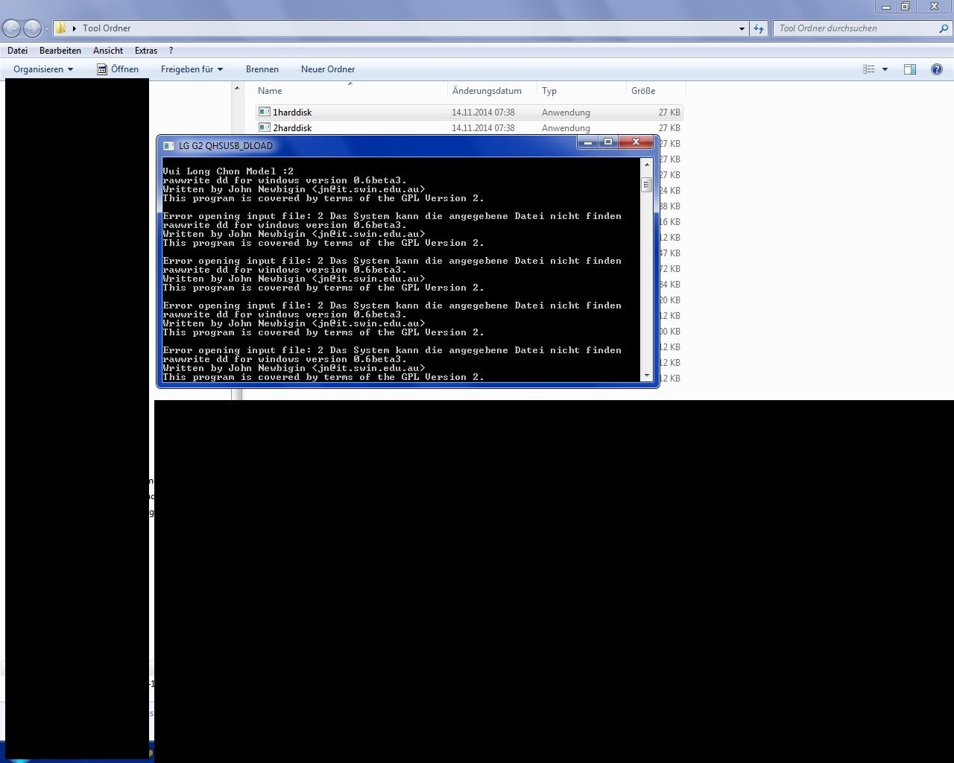Click the Öffnen toolbar button
Image resolution: width=954 pixels, height=763 pixels.
tap(118, 69)
